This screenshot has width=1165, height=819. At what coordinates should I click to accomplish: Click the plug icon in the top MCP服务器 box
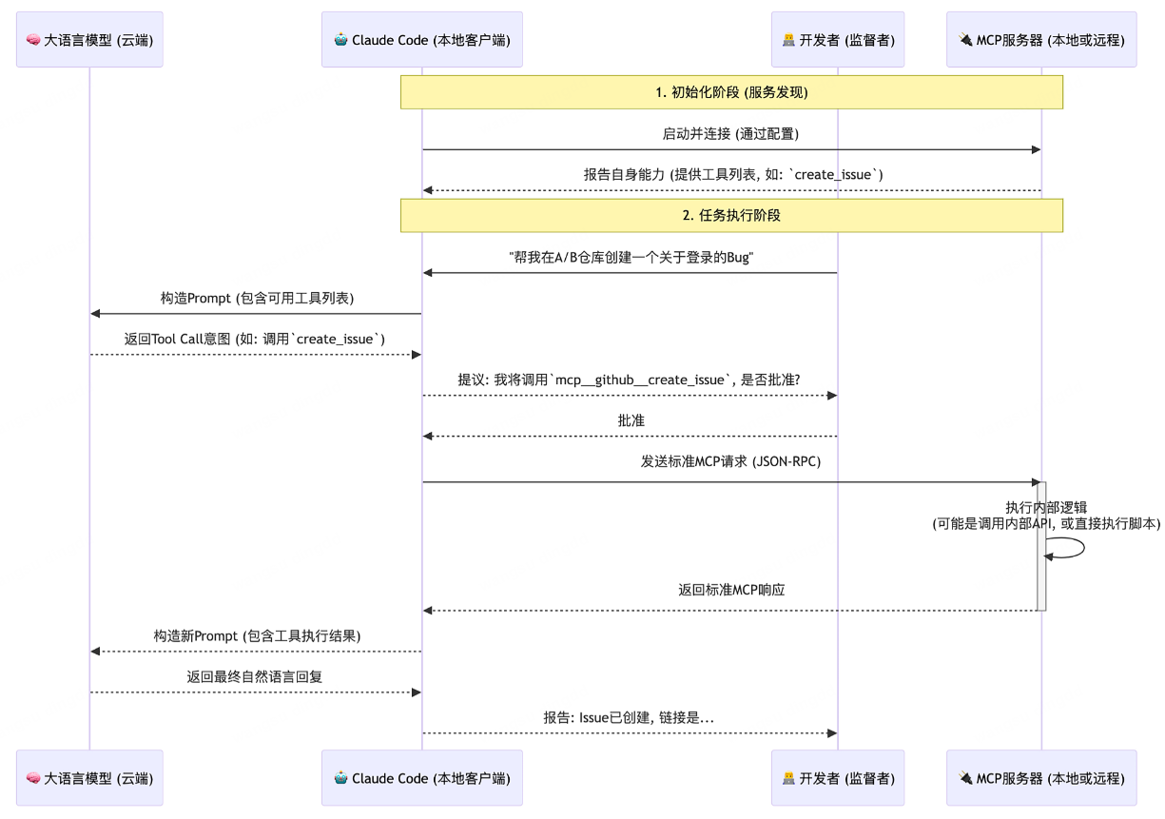tap(965, 40)
